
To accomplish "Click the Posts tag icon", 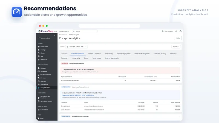I will [39, 118].
